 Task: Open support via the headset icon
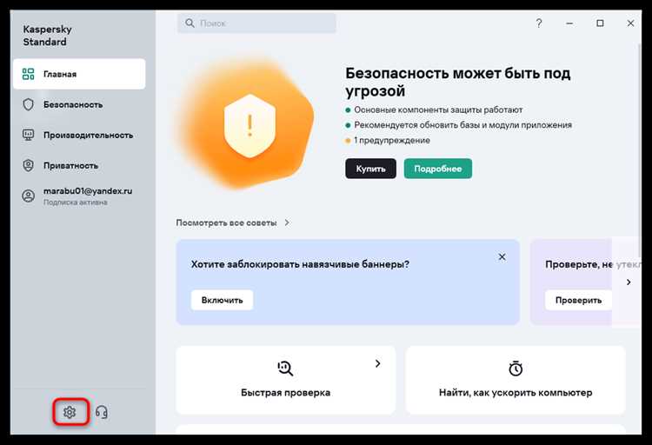tap(102, 412)
